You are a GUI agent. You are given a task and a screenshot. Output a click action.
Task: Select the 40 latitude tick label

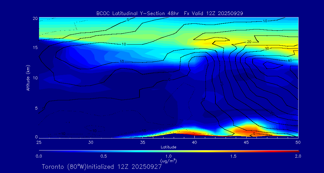pyautogui.click(x=194, y=142)
